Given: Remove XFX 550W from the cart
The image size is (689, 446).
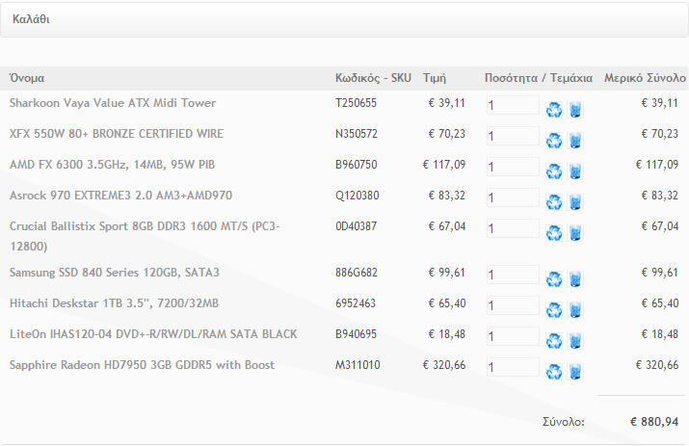Looking at the screenshot, I should 575,141.
